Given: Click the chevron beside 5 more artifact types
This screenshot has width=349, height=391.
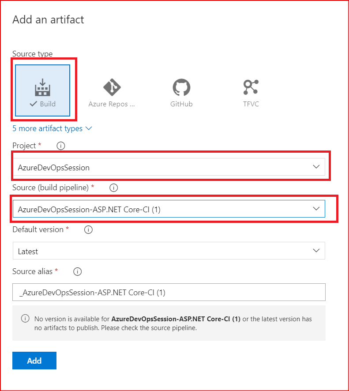Looking at the screenshot, I should 88,128.
